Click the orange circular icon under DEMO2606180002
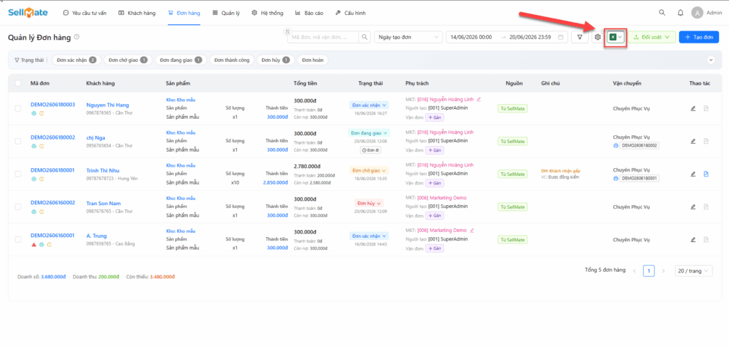The image size is (729, 346). point(41,146)
